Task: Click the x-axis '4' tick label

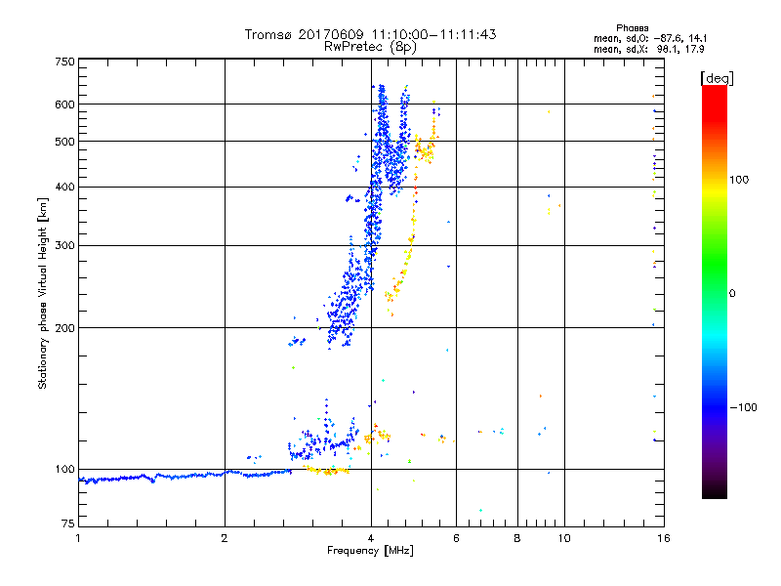Action: pyautogui.click(x=371, y=538)
